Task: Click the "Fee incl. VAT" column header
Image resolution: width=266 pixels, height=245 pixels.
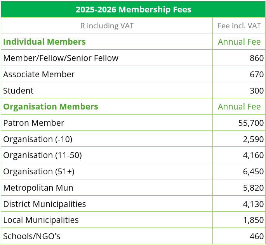Action: point(239,26)
